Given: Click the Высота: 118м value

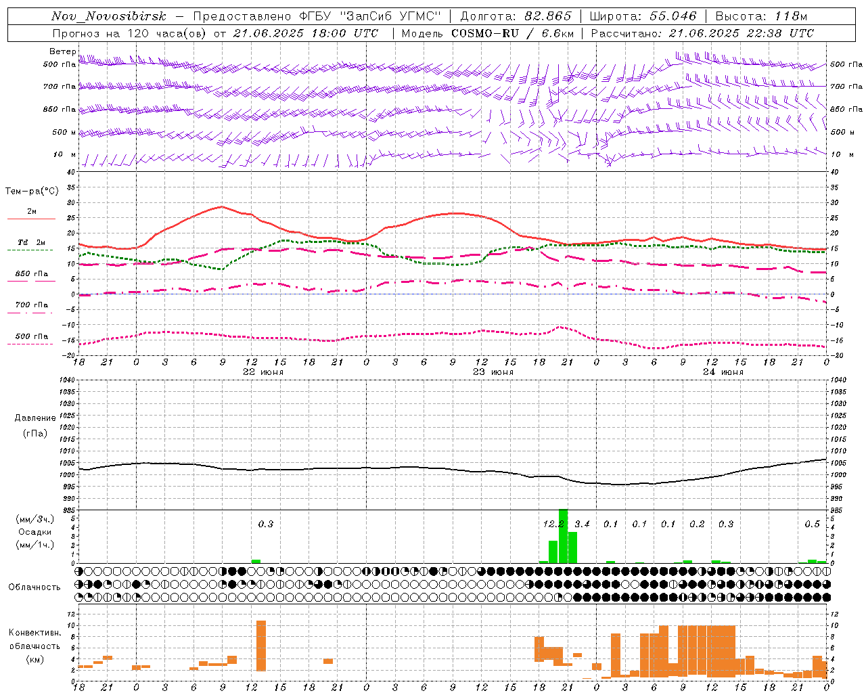Looking at the screenshot, I should [761, 16].
